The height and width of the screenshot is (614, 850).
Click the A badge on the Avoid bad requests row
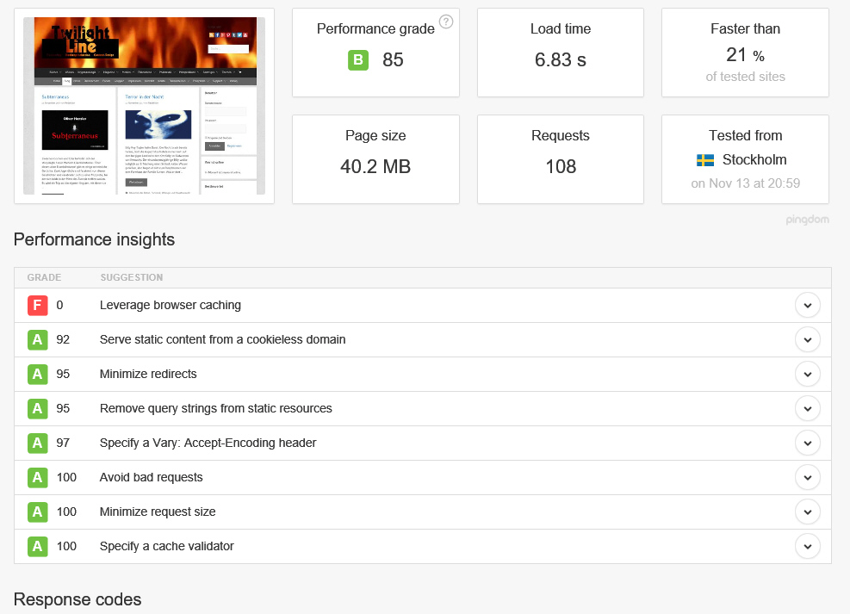coord(37,477)
